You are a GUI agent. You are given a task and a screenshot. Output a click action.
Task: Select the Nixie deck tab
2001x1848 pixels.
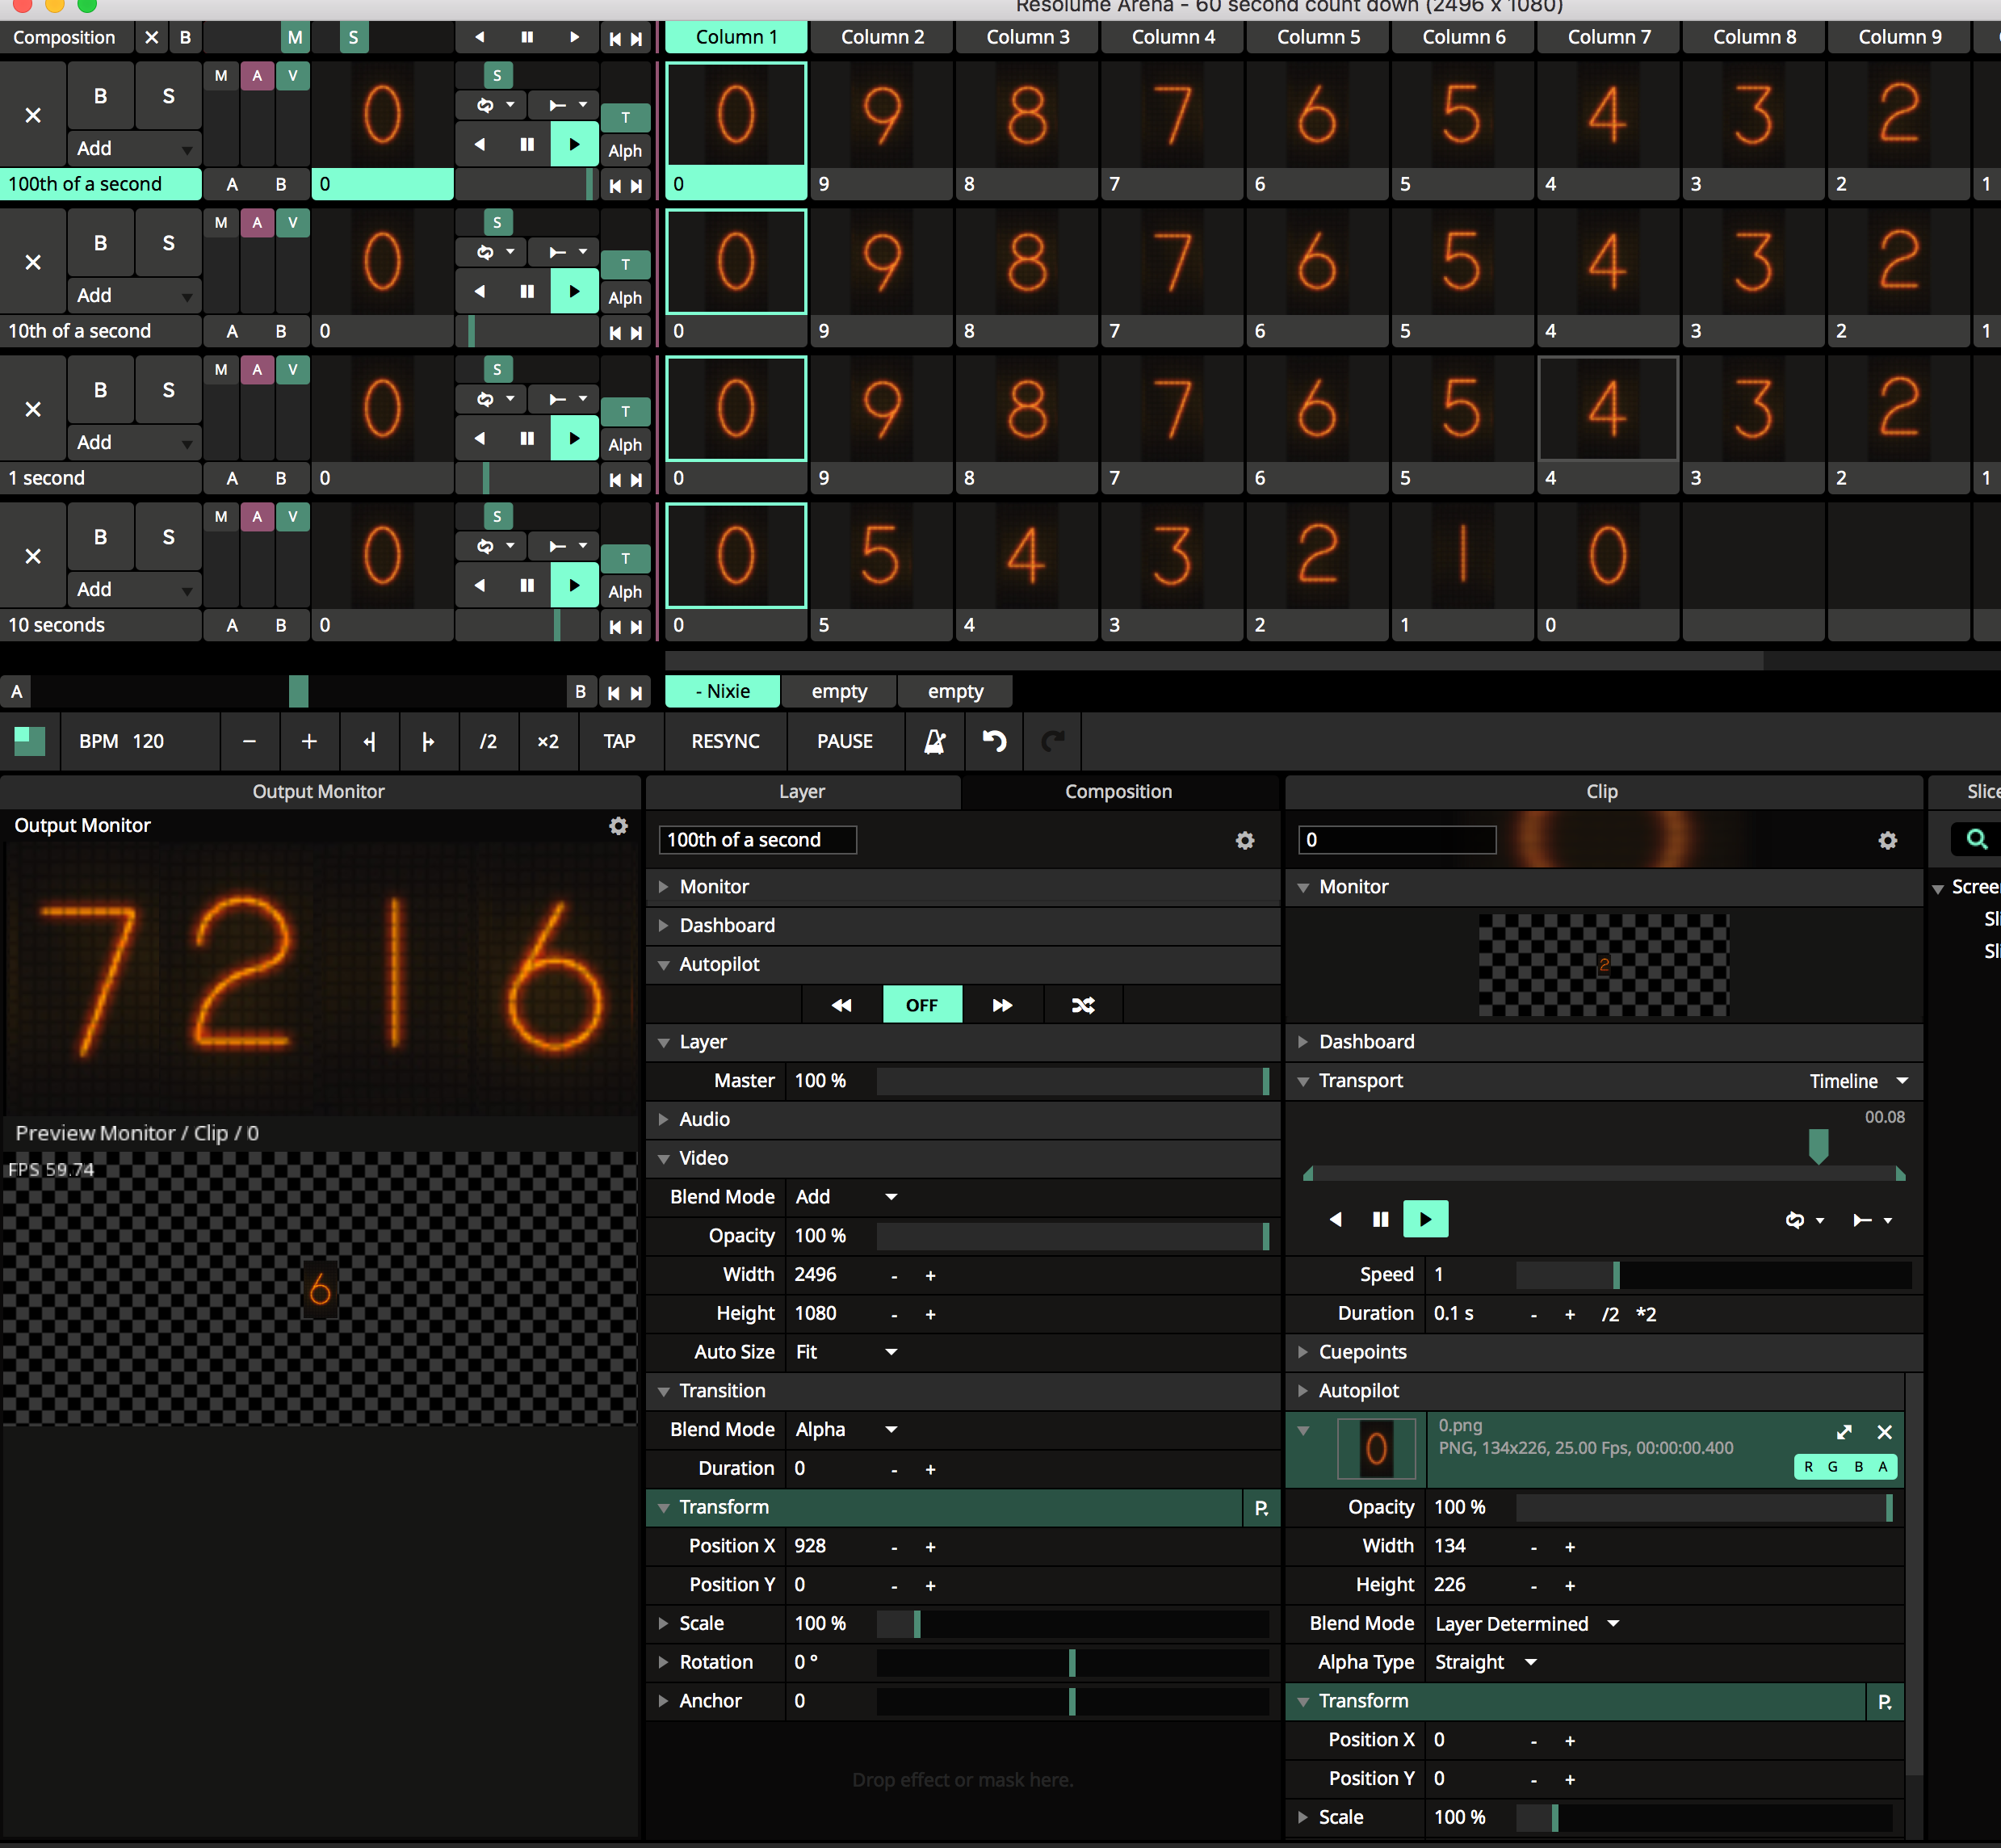(x=723, y=691)
